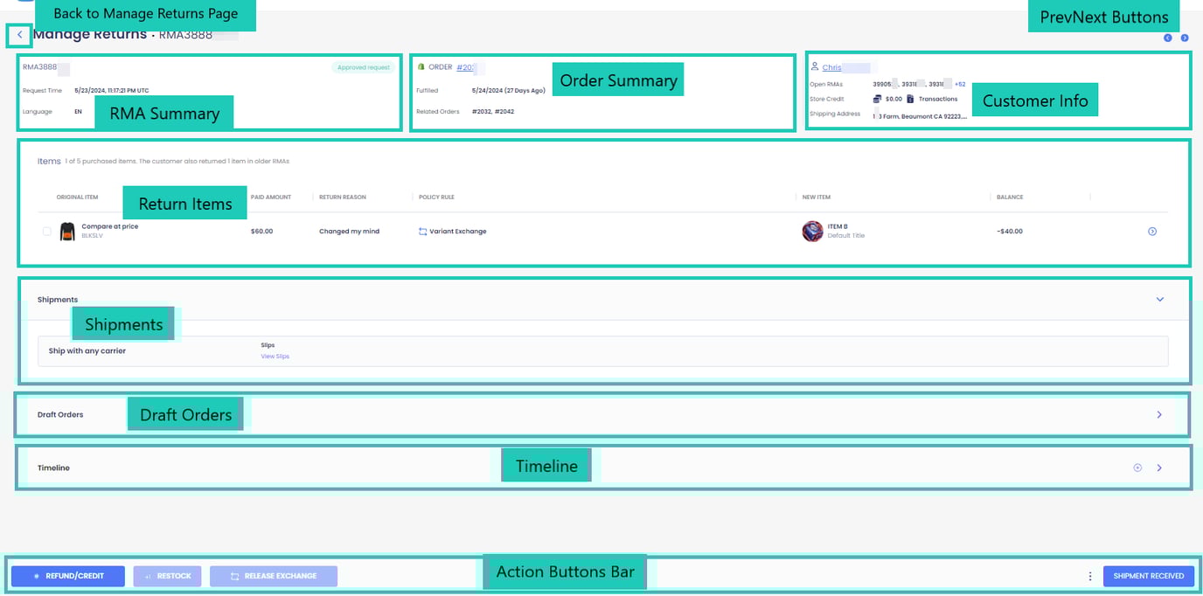1203x596 pixels.
Task: Click the person icon next to Chris
Action: pos(816,66)
